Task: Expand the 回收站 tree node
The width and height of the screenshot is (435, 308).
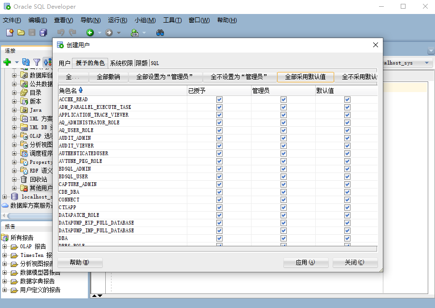Action: [14, 179]
